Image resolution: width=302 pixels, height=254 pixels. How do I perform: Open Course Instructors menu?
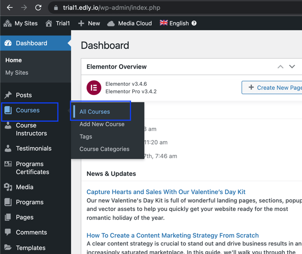32,129
